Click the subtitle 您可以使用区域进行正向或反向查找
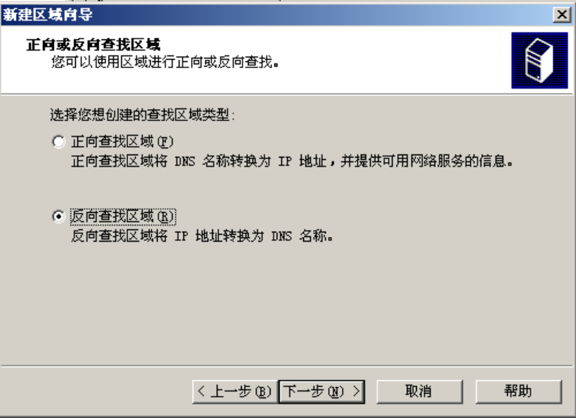This screenshot has width=576, height=418. (165, 62)
